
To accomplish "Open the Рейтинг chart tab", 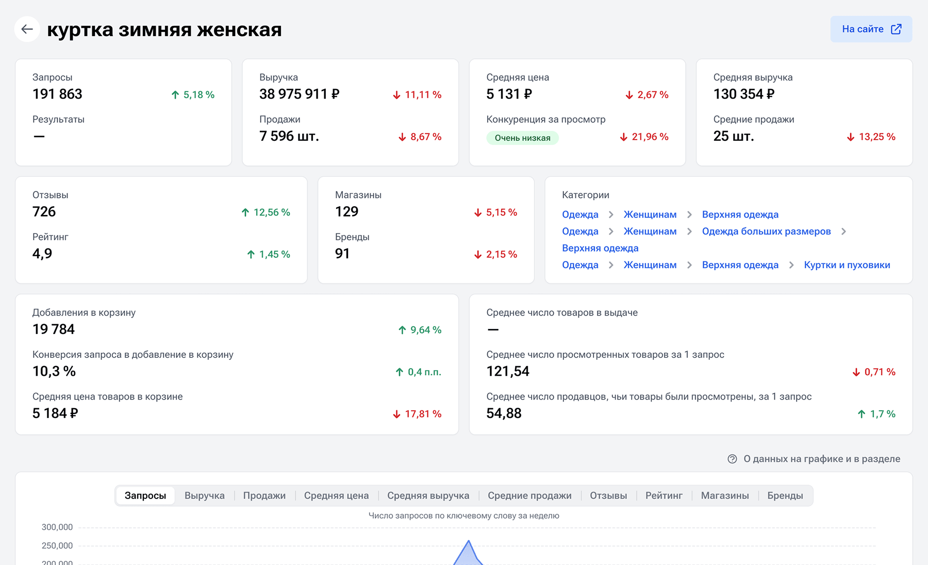I will click(664, 495).
